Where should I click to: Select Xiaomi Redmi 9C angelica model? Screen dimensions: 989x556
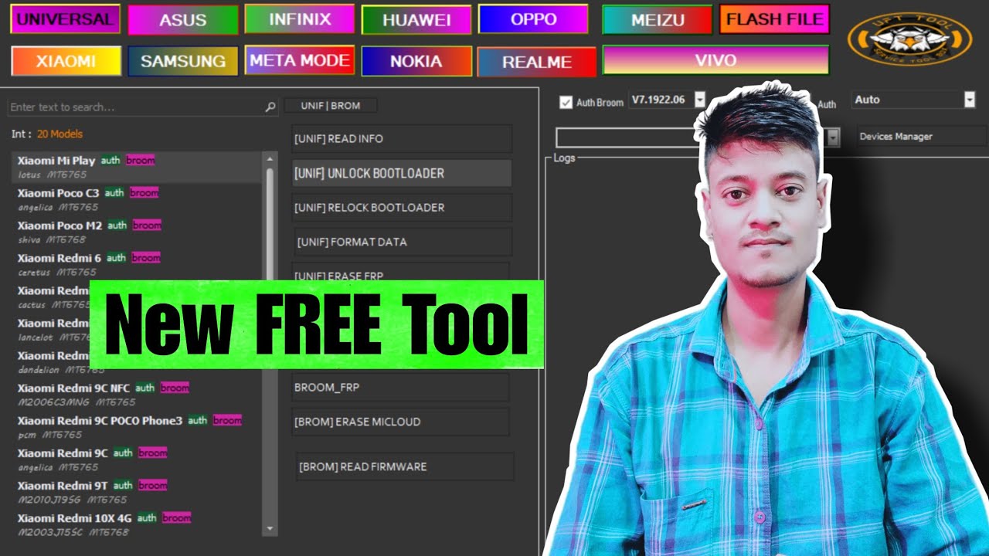tap(138, 459)
